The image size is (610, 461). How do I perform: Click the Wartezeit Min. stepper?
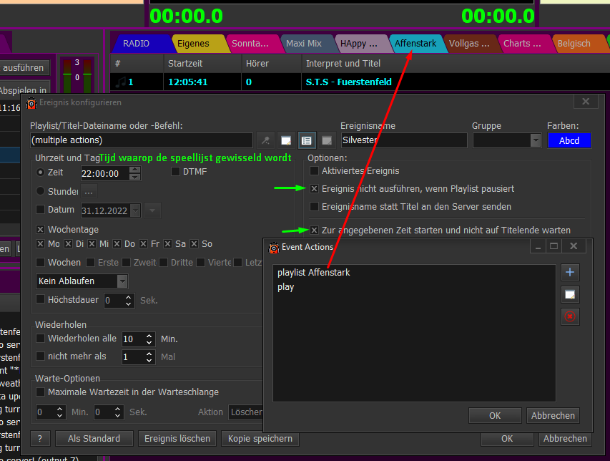(x=59, y=412)
